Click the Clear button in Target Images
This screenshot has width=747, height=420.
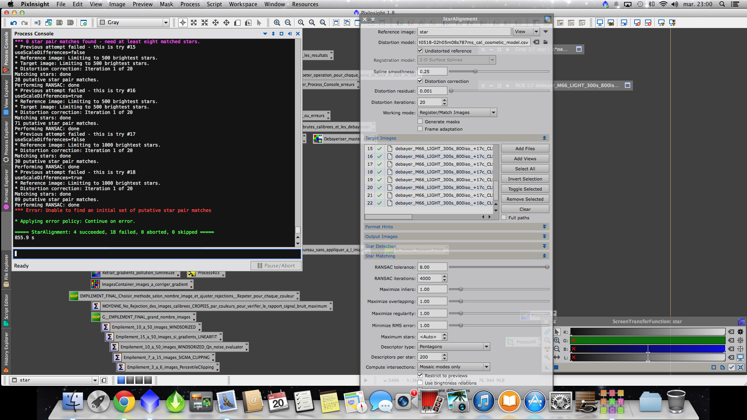pos(525,209)
